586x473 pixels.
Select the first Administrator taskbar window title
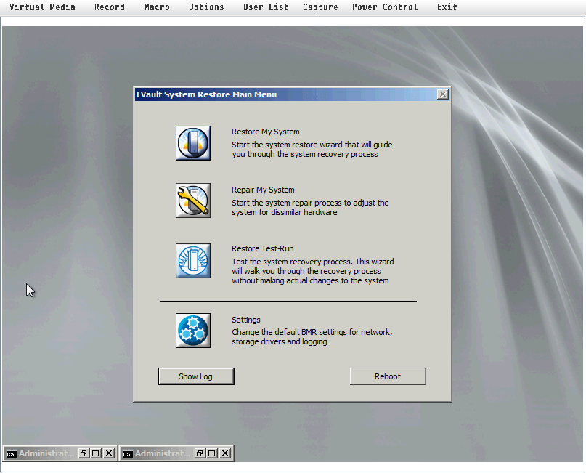coord(46,453)
